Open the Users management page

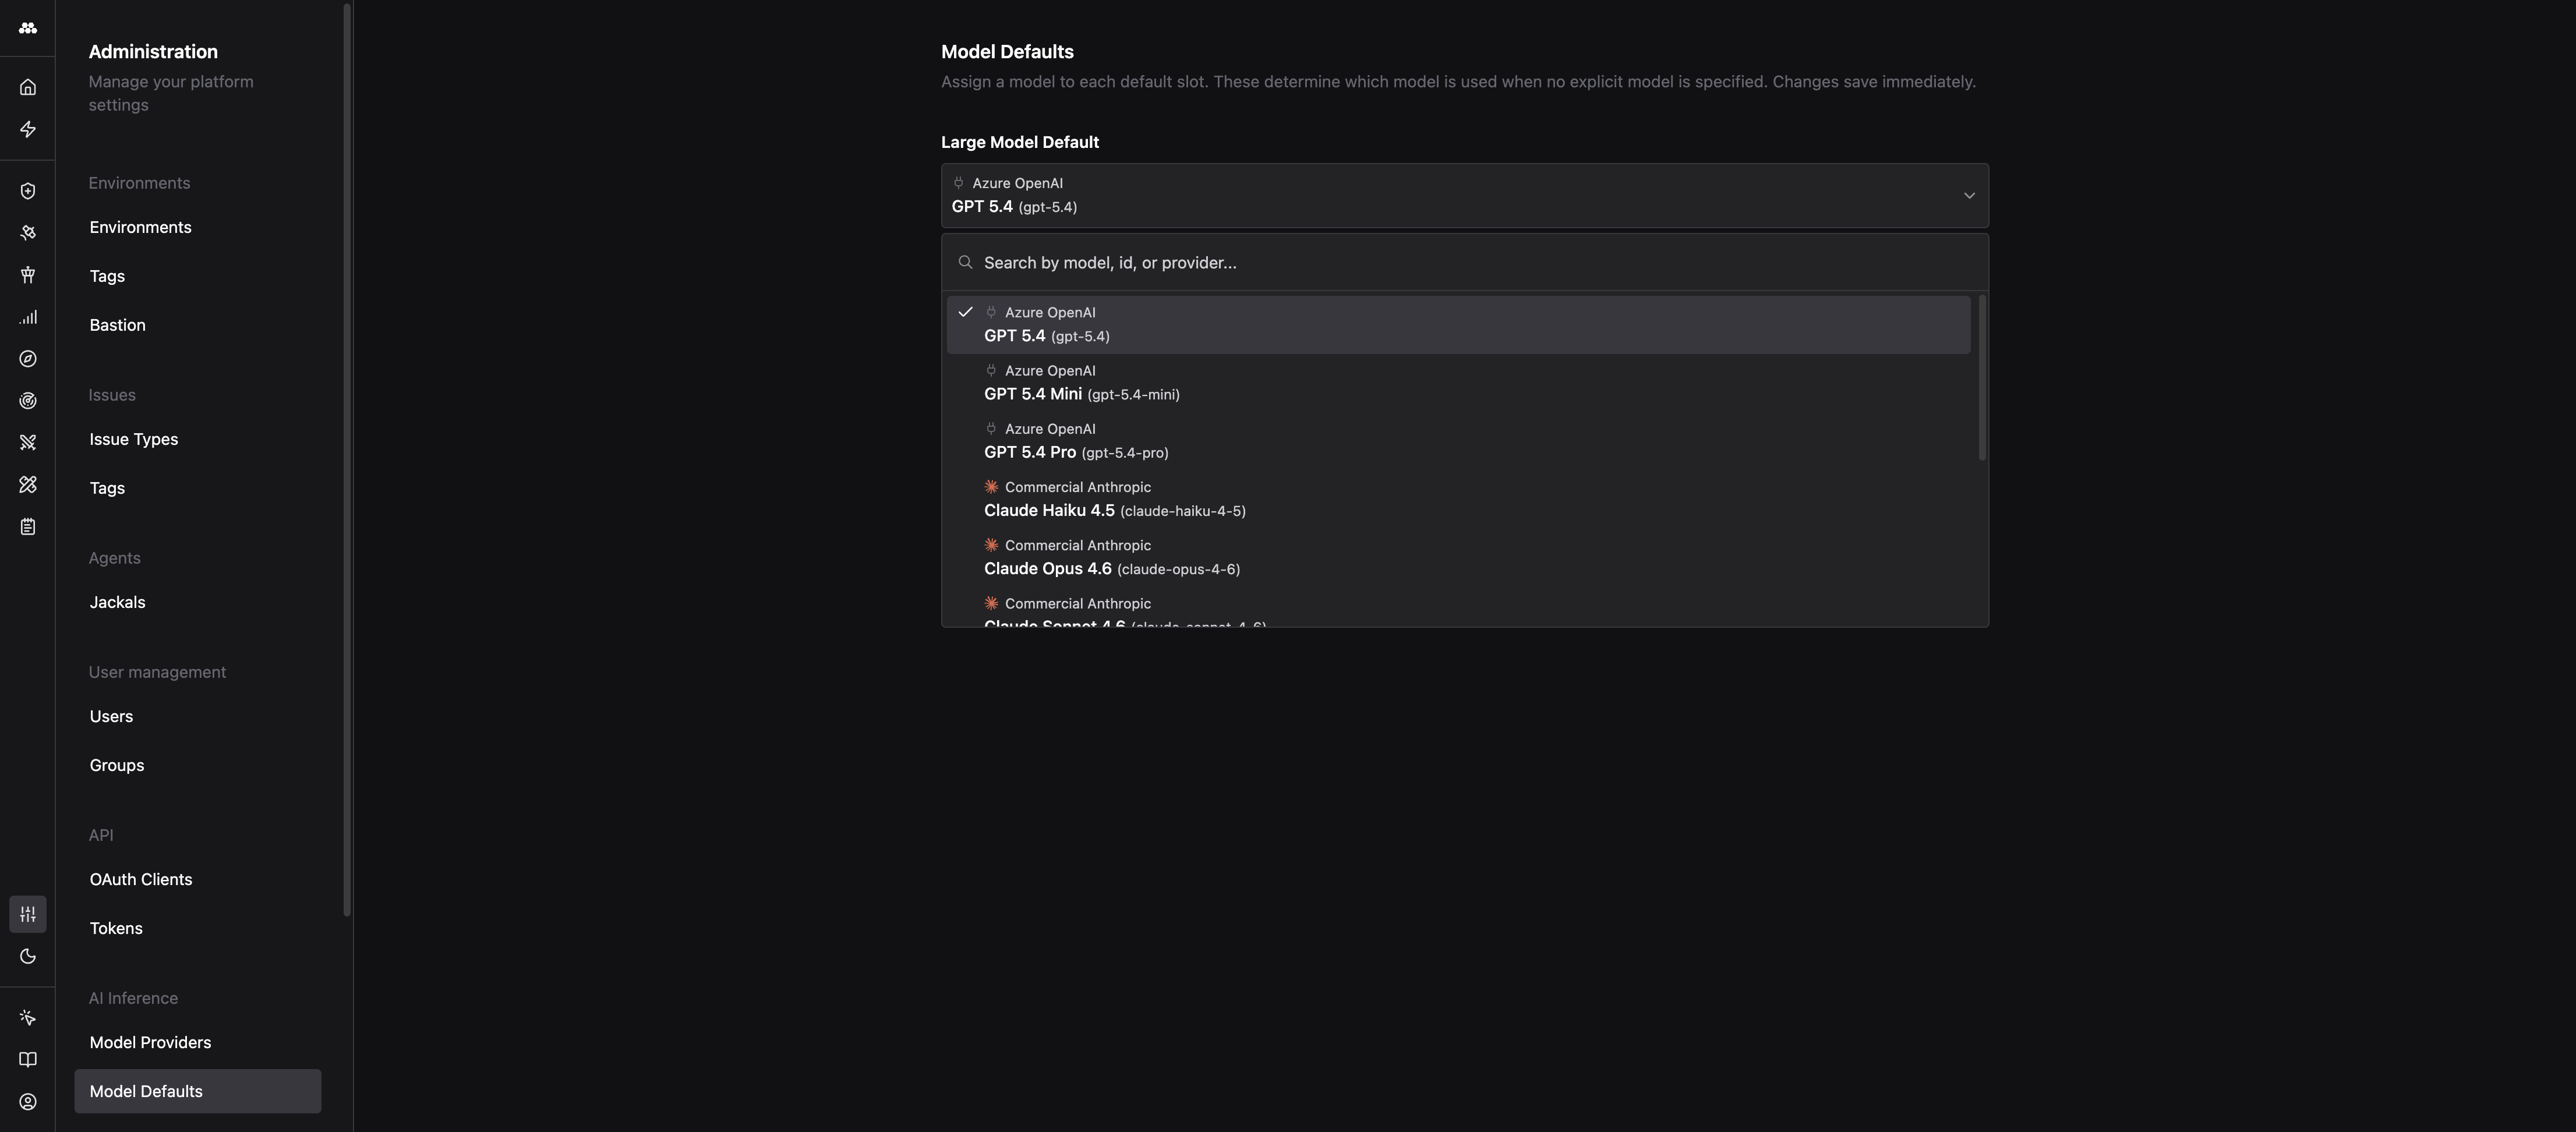(110, 716)
